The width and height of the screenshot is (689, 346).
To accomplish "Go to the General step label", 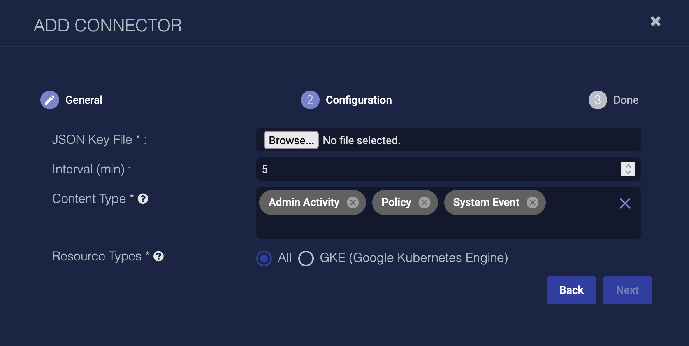I will [x=84, y=100].
